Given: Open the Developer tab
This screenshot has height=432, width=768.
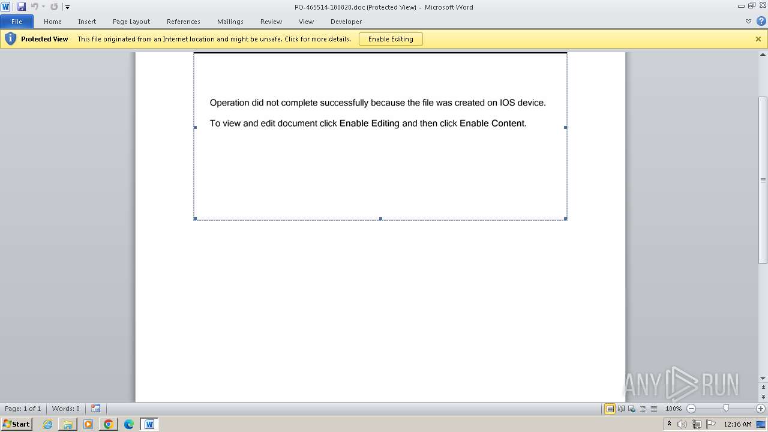Looking at the screenshot, I should click(x=346, y=22).
